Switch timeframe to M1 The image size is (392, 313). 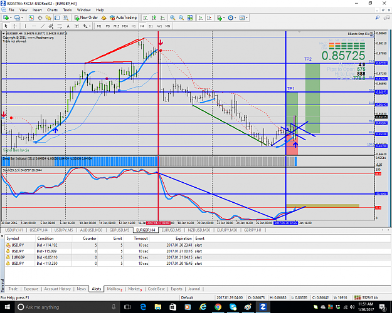tap(99, 26)
